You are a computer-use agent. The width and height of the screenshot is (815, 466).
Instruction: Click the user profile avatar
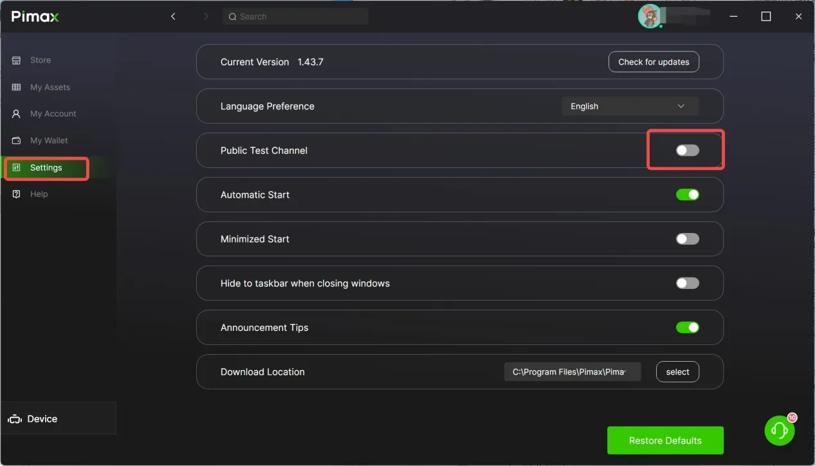[649, 17]
